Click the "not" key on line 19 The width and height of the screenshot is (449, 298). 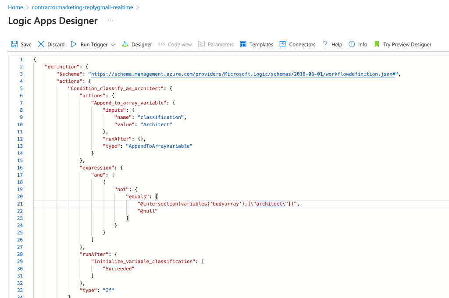click(x=121, y=189)
